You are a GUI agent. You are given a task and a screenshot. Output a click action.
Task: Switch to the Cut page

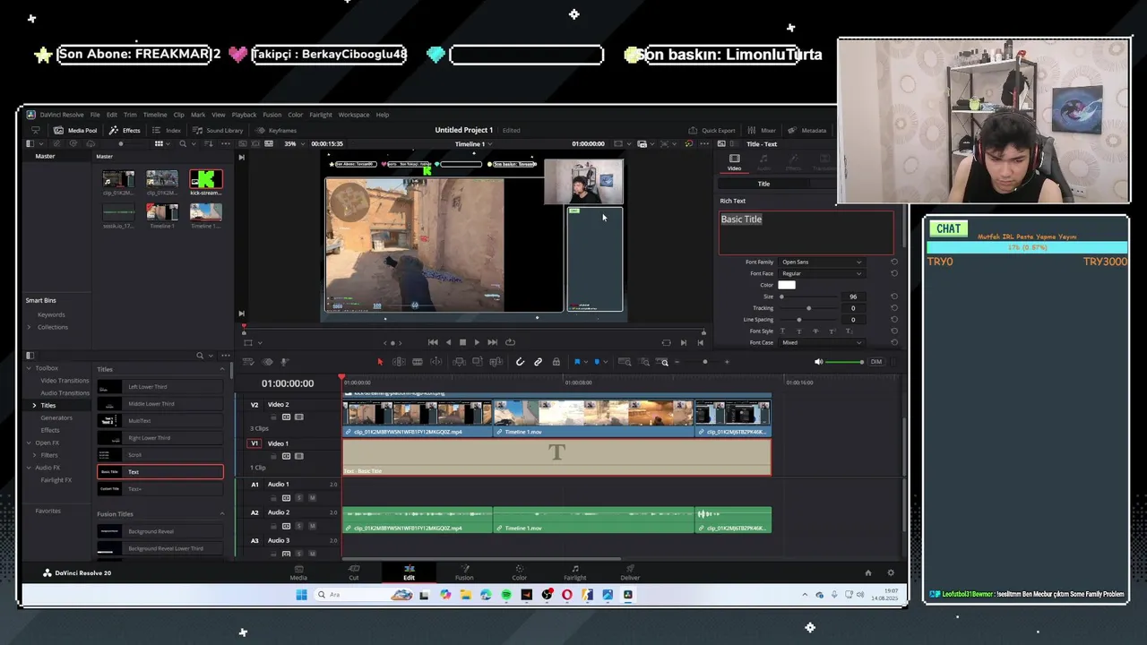354,572
